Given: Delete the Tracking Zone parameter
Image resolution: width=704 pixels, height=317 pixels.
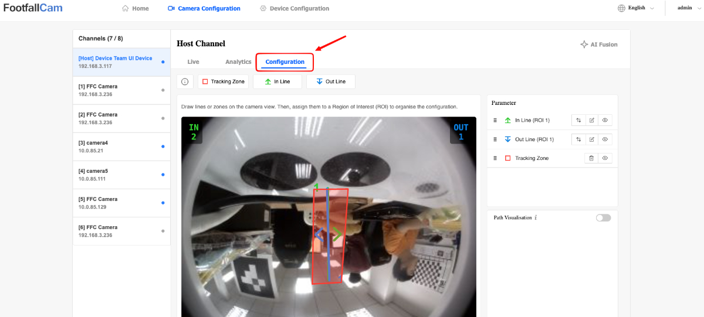Looking at the screenshot, I should click(x=592, y=158).
